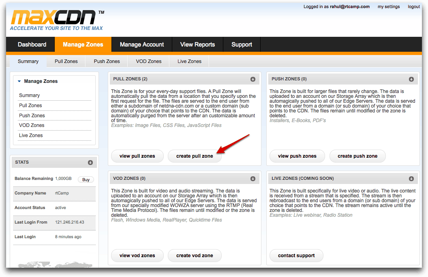Viewport: 428px width, 277px height.
Task: Click the contact support button
Action: [x=296, y=256]
